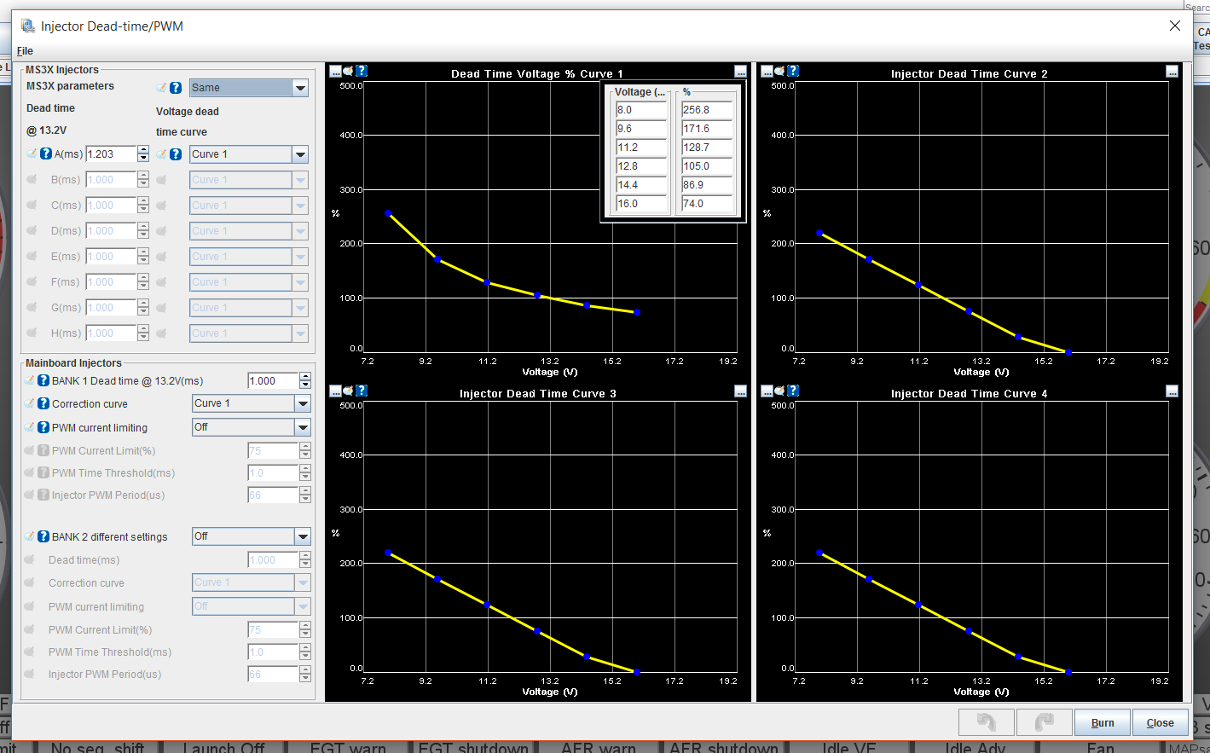Click the redo arrow button
The image size is (1210, 753).
1044,722
